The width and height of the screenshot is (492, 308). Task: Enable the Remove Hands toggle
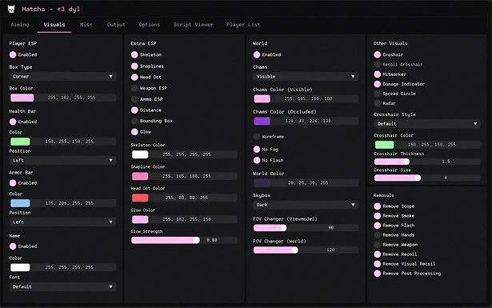point(377,235)
